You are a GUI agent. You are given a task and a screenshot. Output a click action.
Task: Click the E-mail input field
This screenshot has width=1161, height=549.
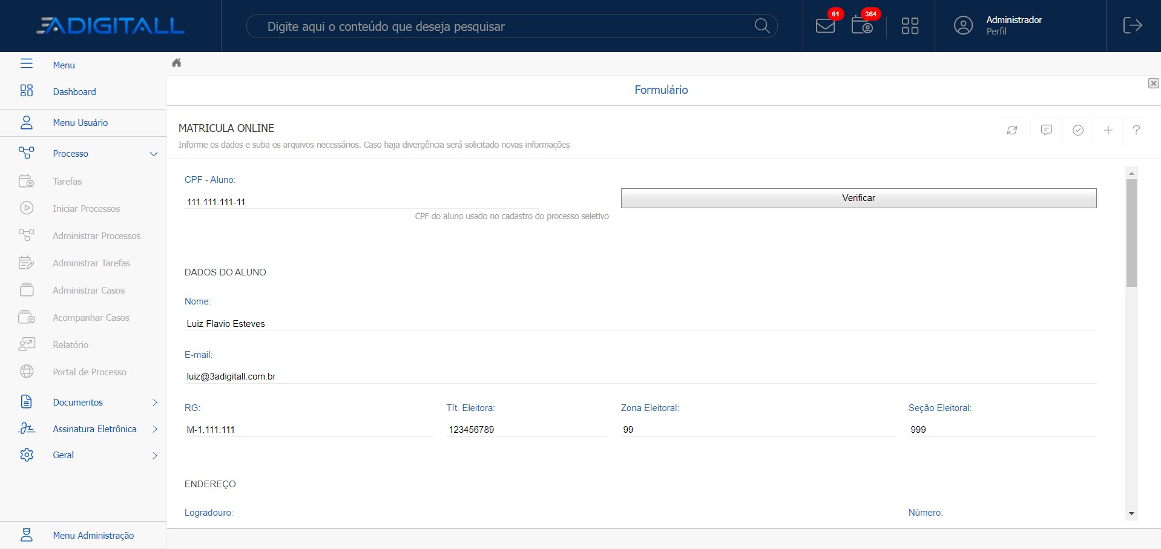pyautogui.click(x=640, y=376)
